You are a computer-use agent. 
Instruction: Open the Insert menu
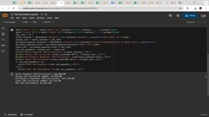pos(32,18)
